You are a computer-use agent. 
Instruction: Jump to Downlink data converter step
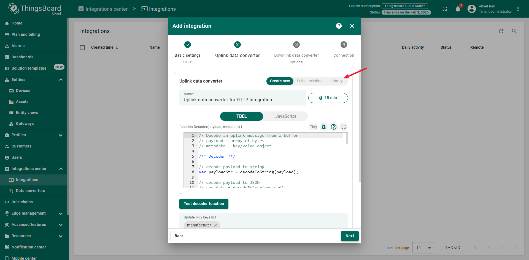[296, 52]
